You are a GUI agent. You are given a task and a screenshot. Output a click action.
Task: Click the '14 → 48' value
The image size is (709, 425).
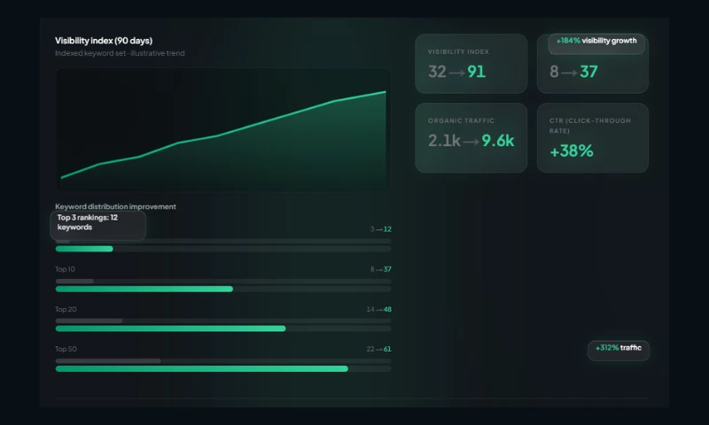pos(379,309)
